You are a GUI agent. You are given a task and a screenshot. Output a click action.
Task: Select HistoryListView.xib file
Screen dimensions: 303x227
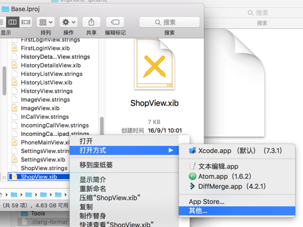point(47,83)
